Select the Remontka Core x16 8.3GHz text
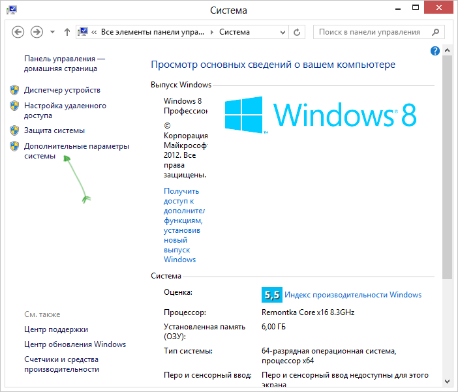458x392 pixels. pos(308,312)
